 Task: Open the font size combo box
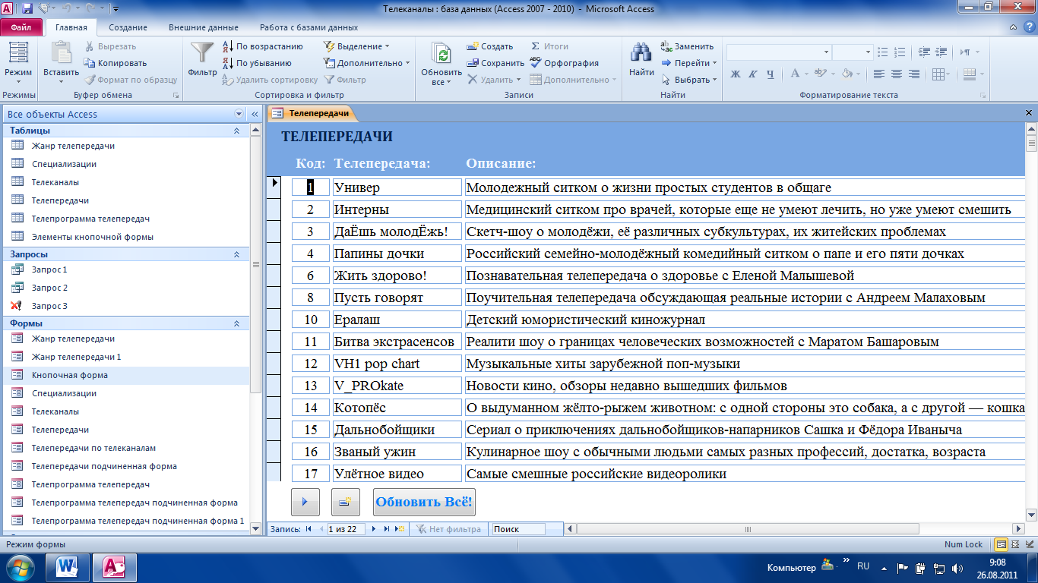[x=853, y=52]
